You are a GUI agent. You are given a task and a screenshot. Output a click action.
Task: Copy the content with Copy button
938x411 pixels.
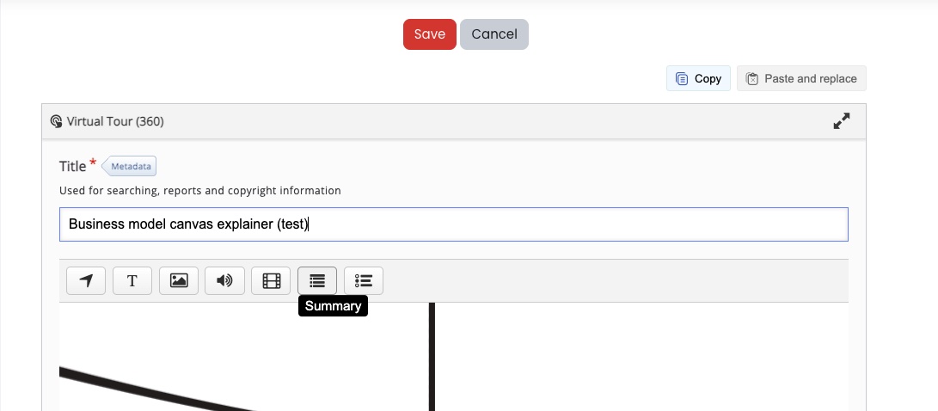698,78
